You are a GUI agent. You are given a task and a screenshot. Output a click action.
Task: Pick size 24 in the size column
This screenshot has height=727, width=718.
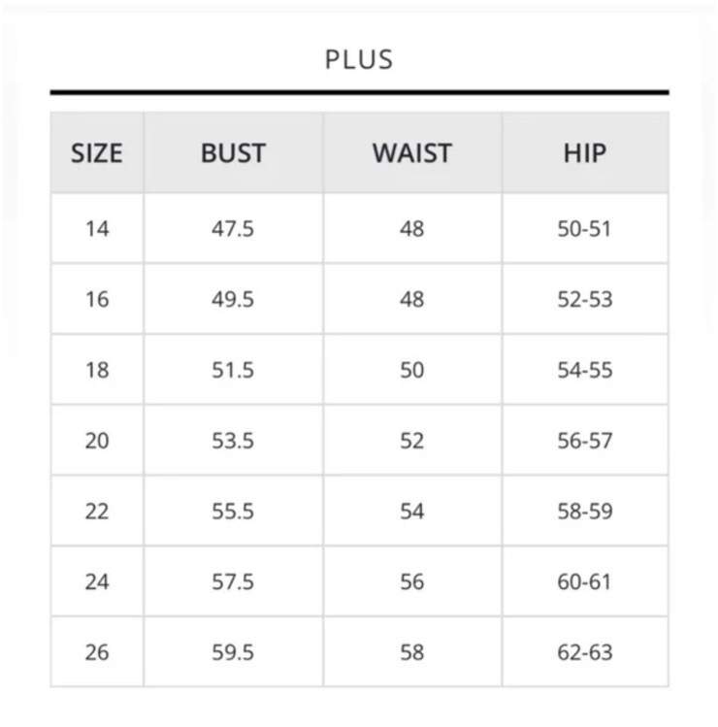[97, 581]
